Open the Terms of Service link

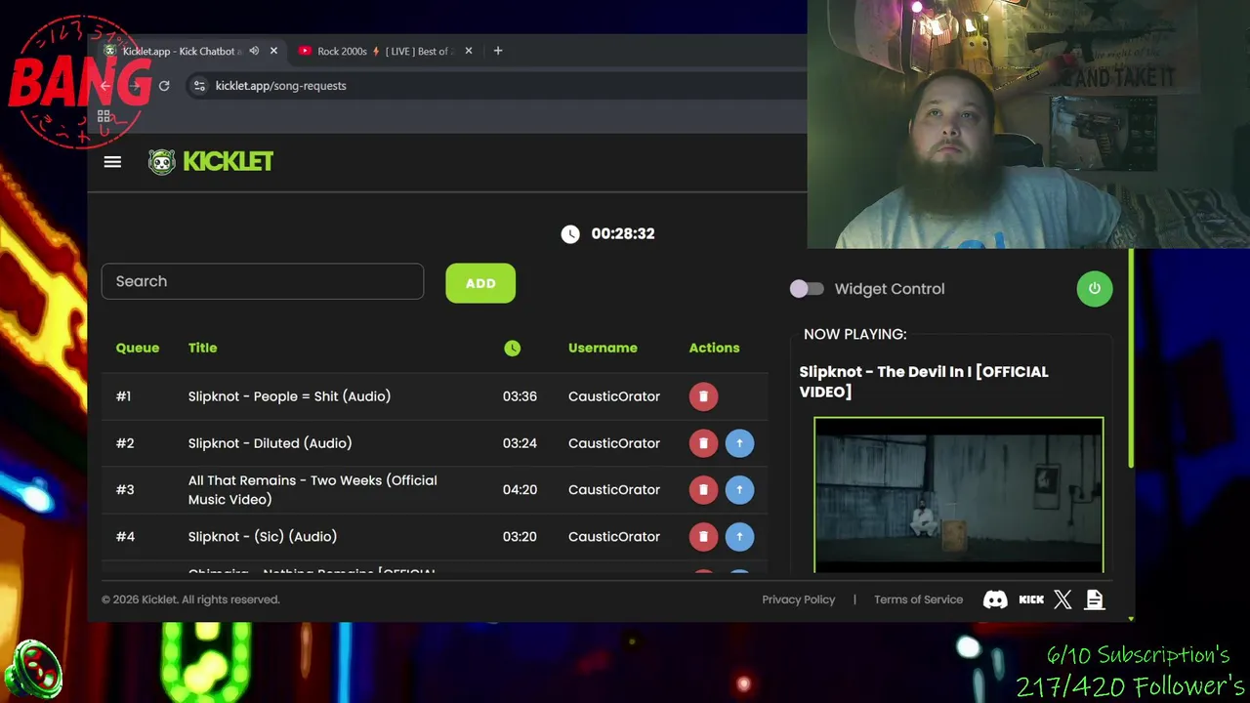[918, 600]
